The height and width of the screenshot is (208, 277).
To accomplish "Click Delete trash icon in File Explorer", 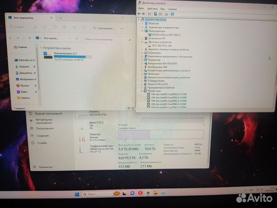I will [84, 28].
